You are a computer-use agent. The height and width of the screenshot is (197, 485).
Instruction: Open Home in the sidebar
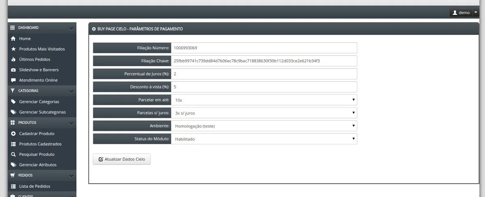25,39
